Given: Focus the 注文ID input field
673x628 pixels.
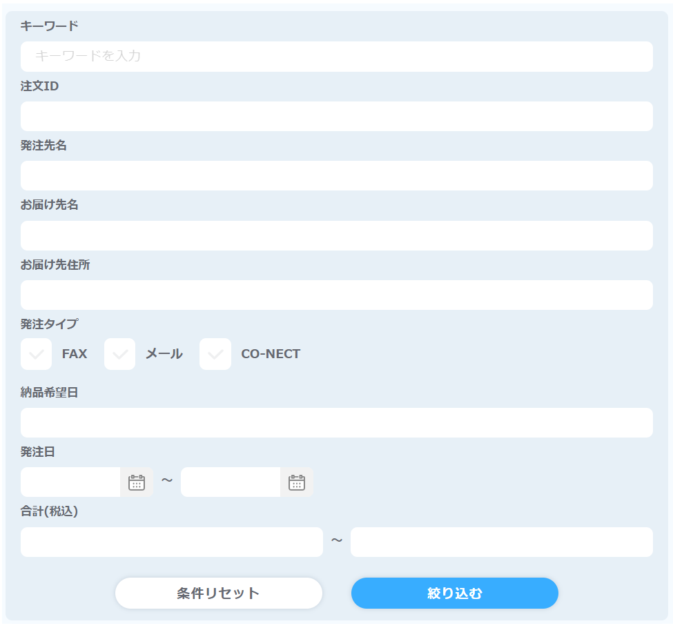Looking at the screenshot, I should 337,117.
